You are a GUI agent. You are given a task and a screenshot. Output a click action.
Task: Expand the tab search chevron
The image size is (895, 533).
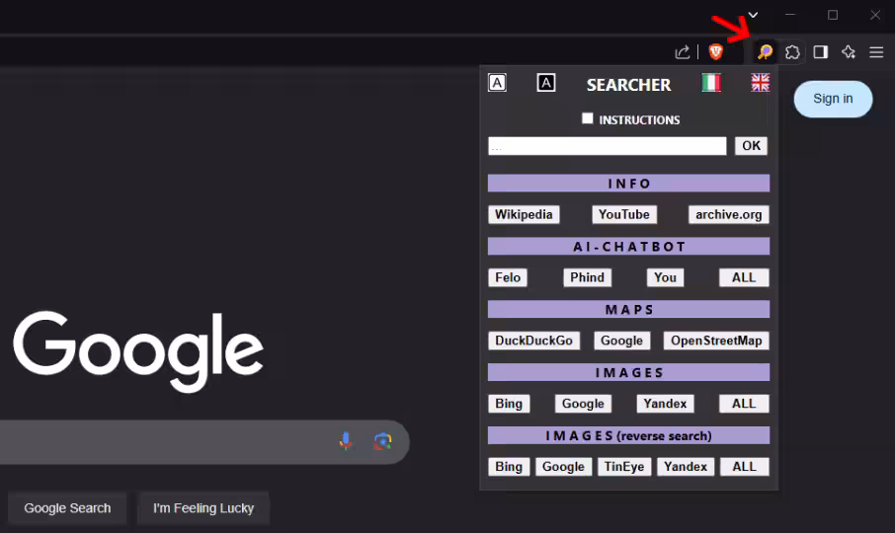pos(753,15)
